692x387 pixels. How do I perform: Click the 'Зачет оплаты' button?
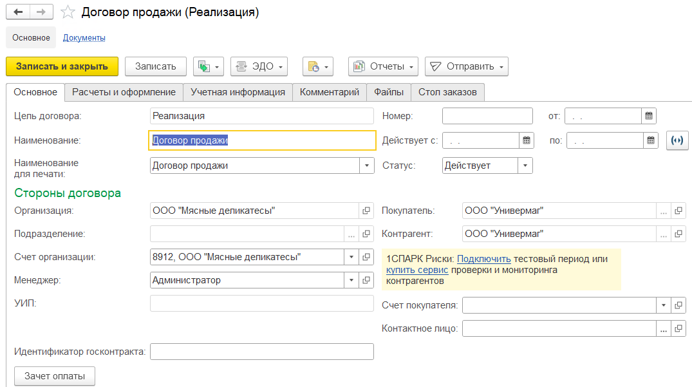[x=55, y=376]
